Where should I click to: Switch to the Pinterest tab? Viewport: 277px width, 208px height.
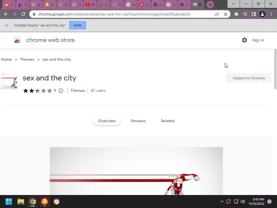pos(144,5)
